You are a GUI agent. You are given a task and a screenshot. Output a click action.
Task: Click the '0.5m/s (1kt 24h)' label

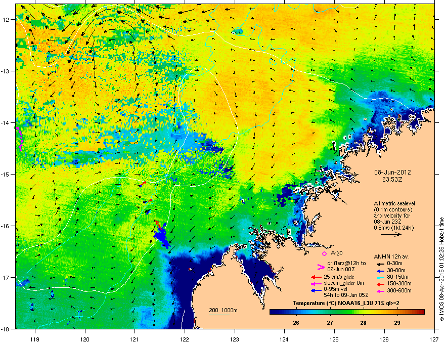[x=393, y=228]
